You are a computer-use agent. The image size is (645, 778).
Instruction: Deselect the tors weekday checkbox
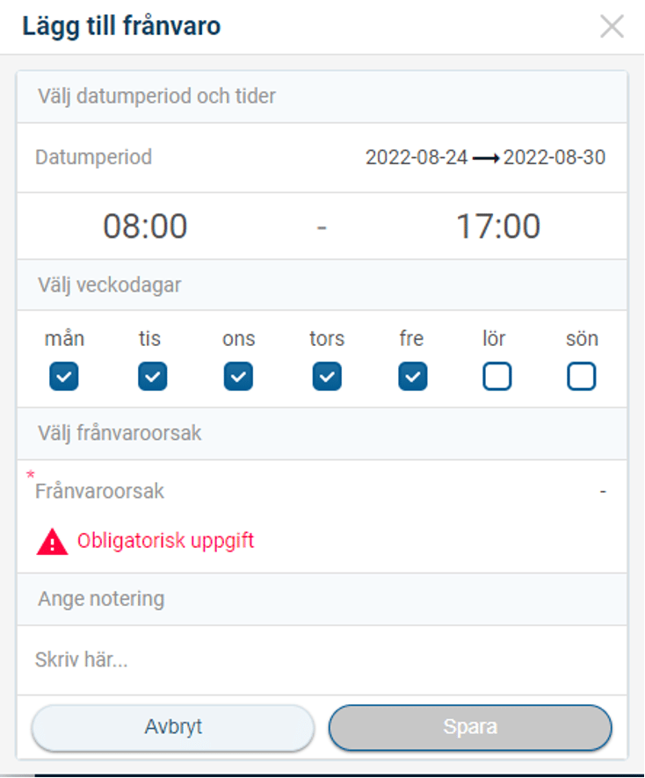[327, 377]
